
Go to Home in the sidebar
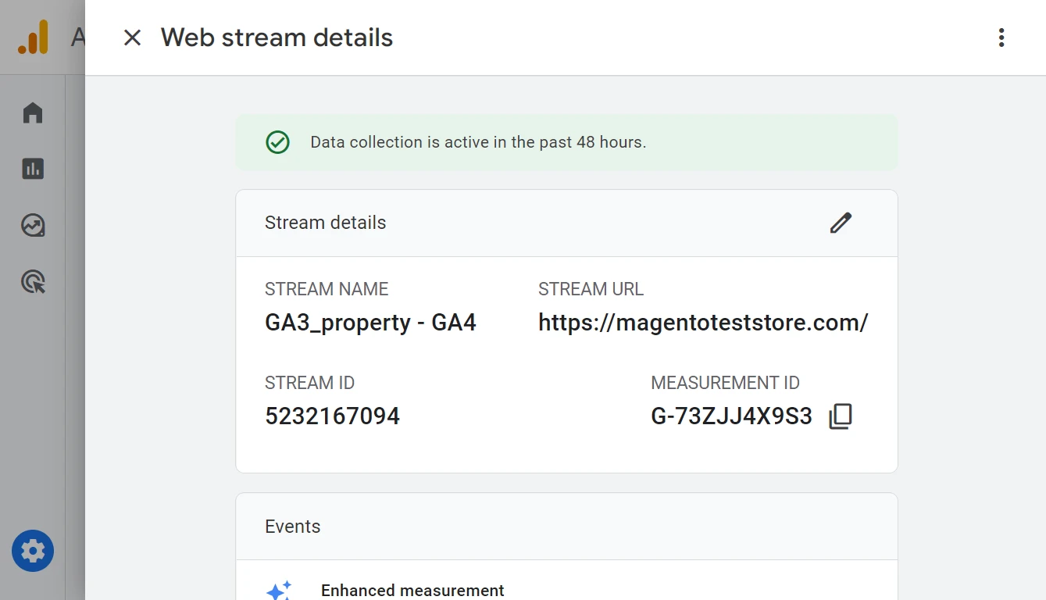point(33,113)
